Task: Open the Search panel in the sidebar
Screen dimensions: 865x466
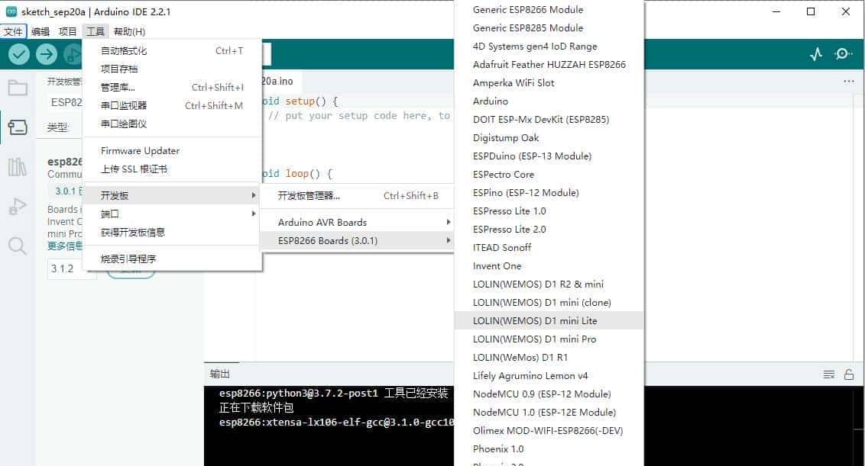Action: [17, 246]
